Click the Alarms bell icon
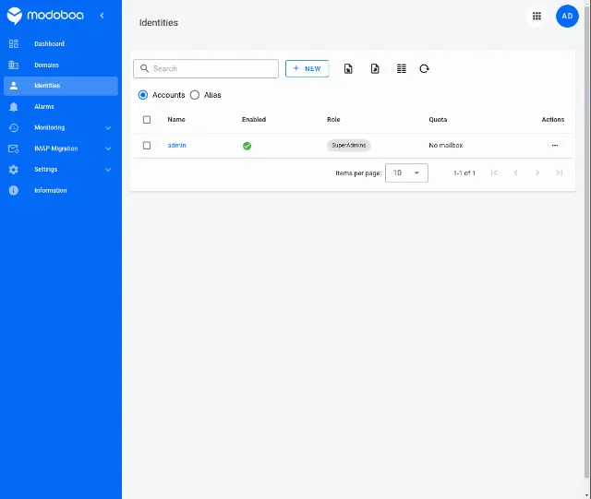Viewport: 591px width, 499px height. [x=14, y=107]
